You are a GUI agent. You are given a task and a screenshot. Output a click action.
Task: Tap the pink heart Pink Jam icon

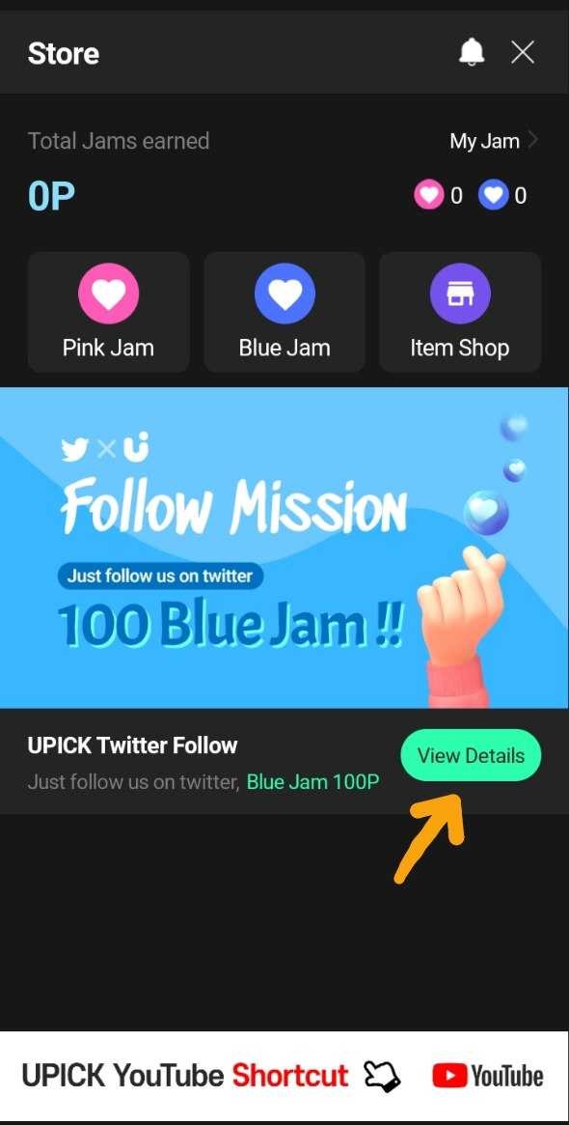click(108, 294)
